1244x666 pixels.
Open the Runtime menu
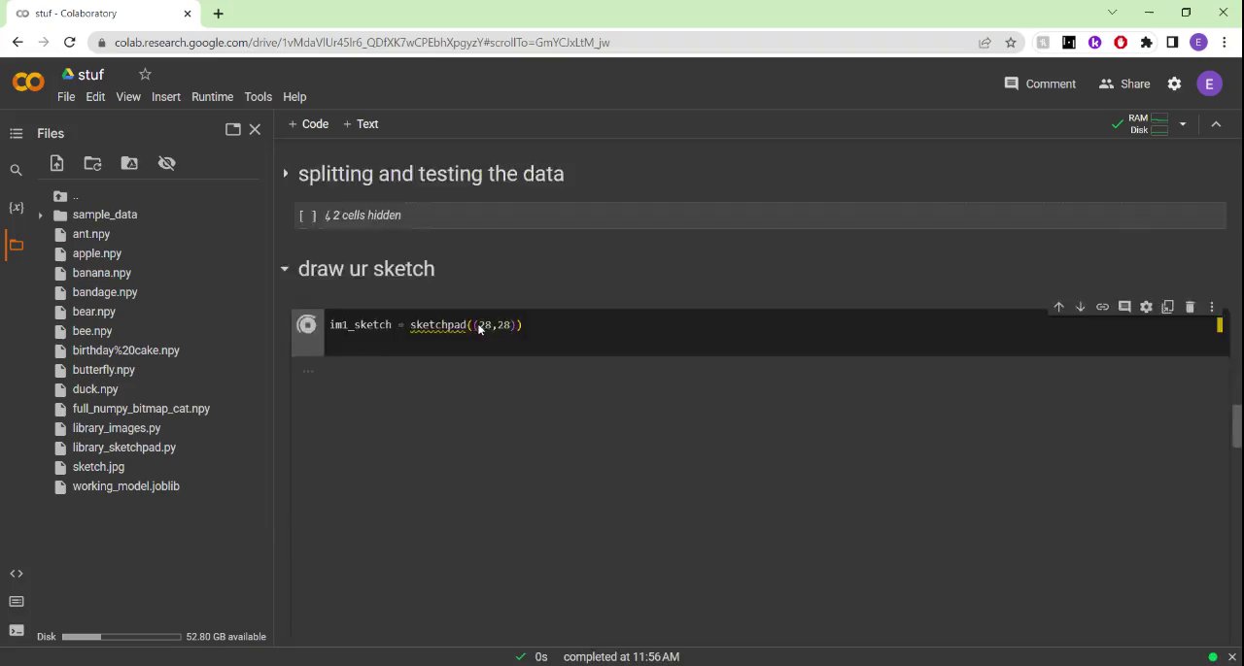[212, 97]
